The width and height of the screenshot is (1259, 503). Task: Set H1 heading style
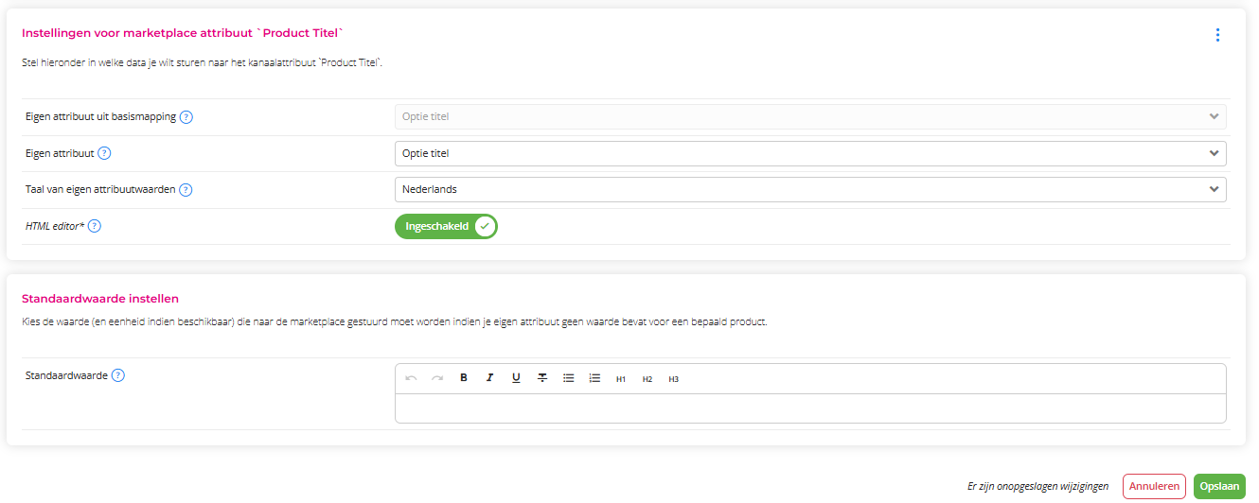pos(621,379)
